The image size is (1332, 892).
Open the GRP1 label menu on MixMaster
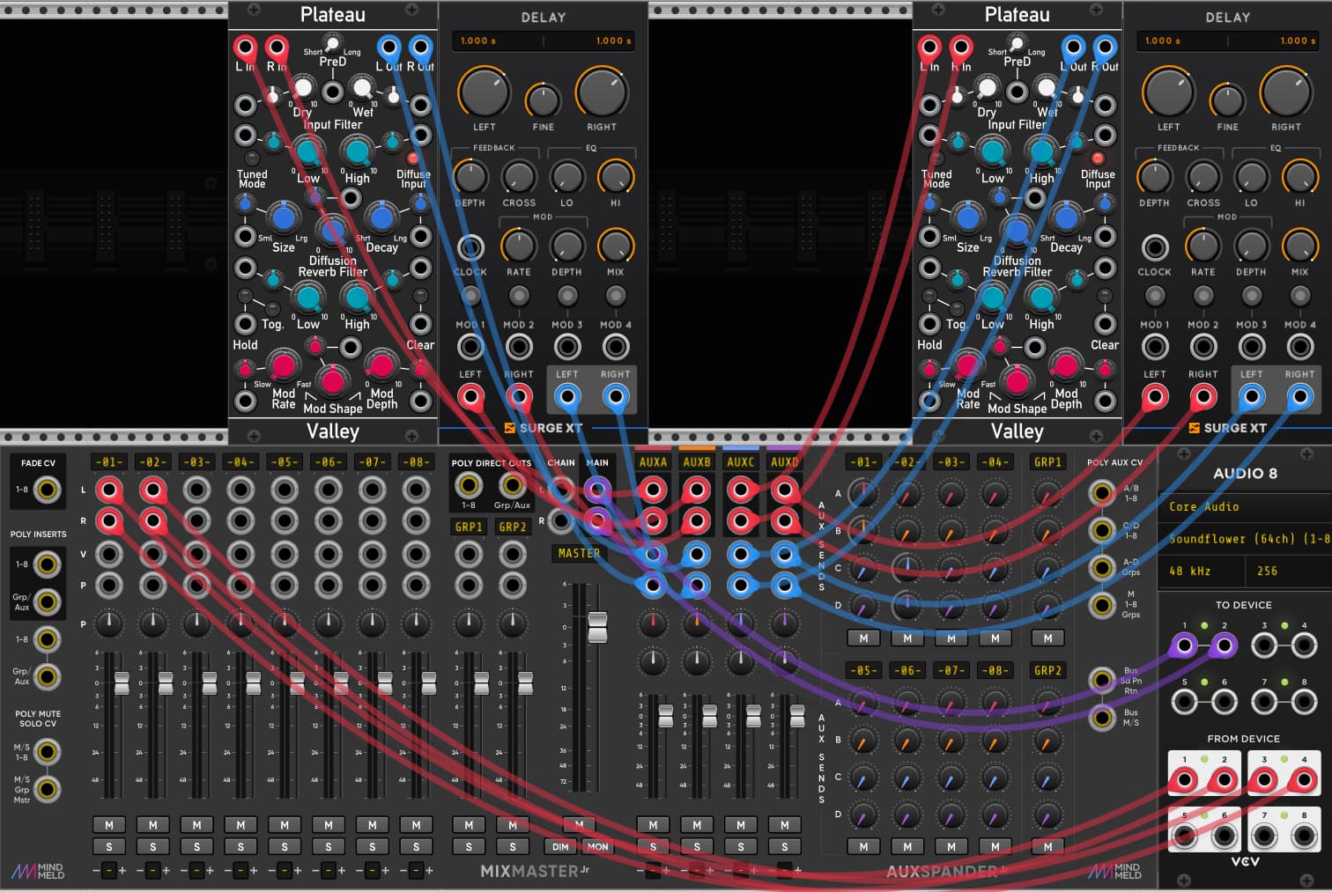pyautogui.click(x=469, y=527)
